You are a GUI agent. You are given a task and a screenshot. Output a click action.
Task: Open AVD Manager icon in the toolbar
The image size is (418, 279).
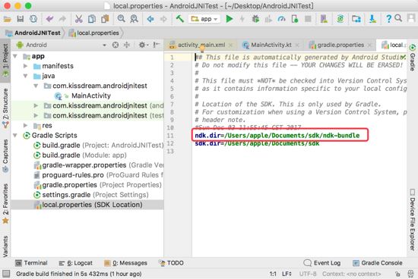pos(324,19)
